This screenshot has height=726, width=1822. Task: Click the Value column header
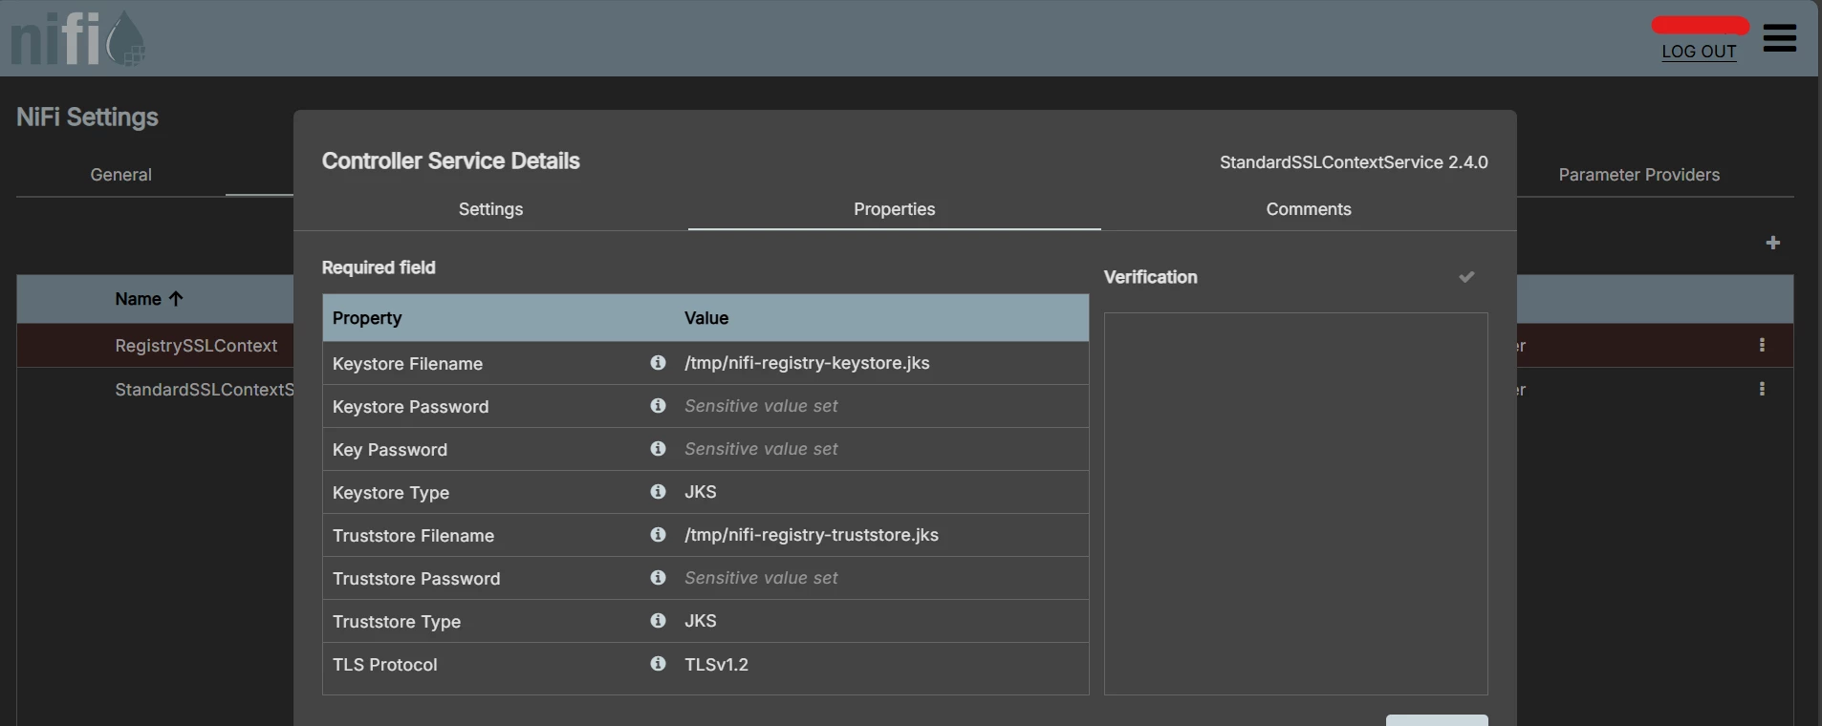click(706, 318)
